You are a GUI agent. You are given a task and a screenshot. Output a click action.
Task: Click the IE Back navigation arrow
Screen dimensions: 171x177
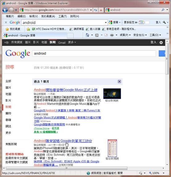(5, 10)
